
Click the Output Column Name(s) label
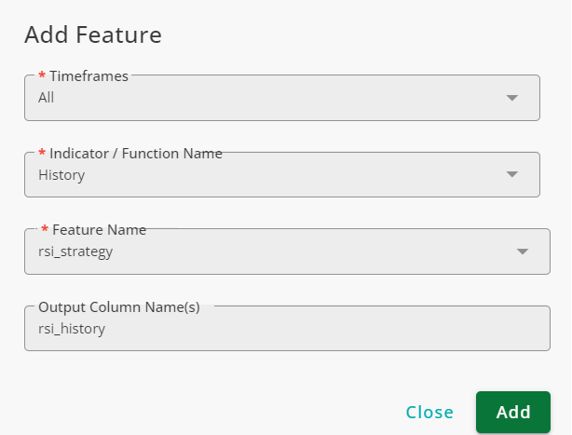tap(119, 307)
